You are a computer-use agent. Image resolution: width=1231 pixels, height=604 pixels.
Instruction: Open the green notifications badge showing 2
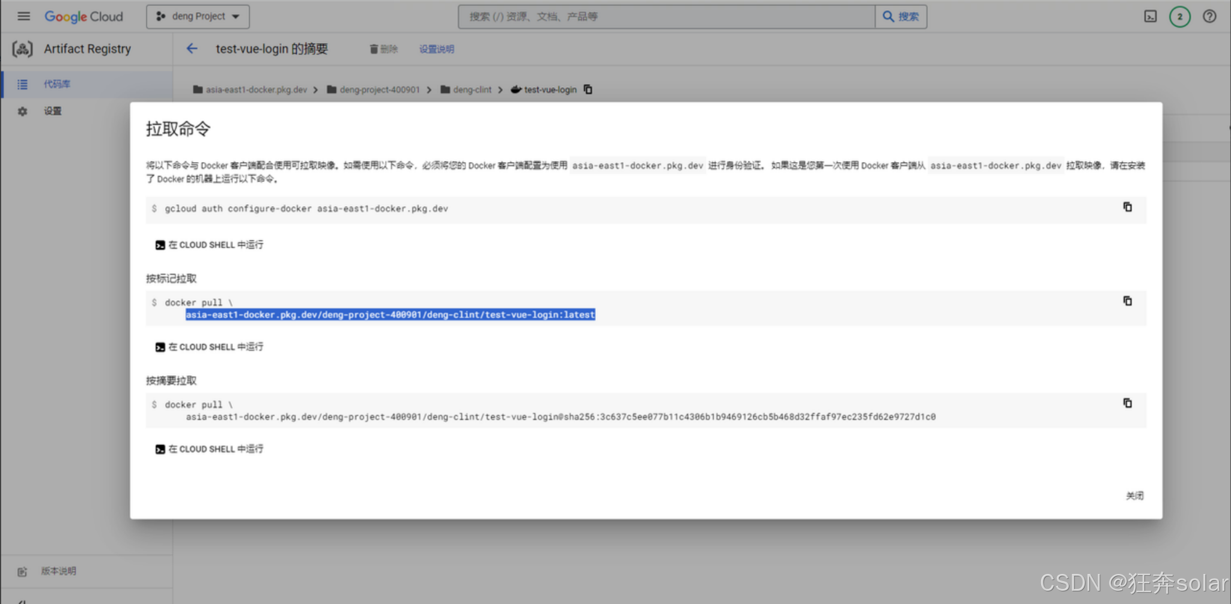click(1179, 16)
